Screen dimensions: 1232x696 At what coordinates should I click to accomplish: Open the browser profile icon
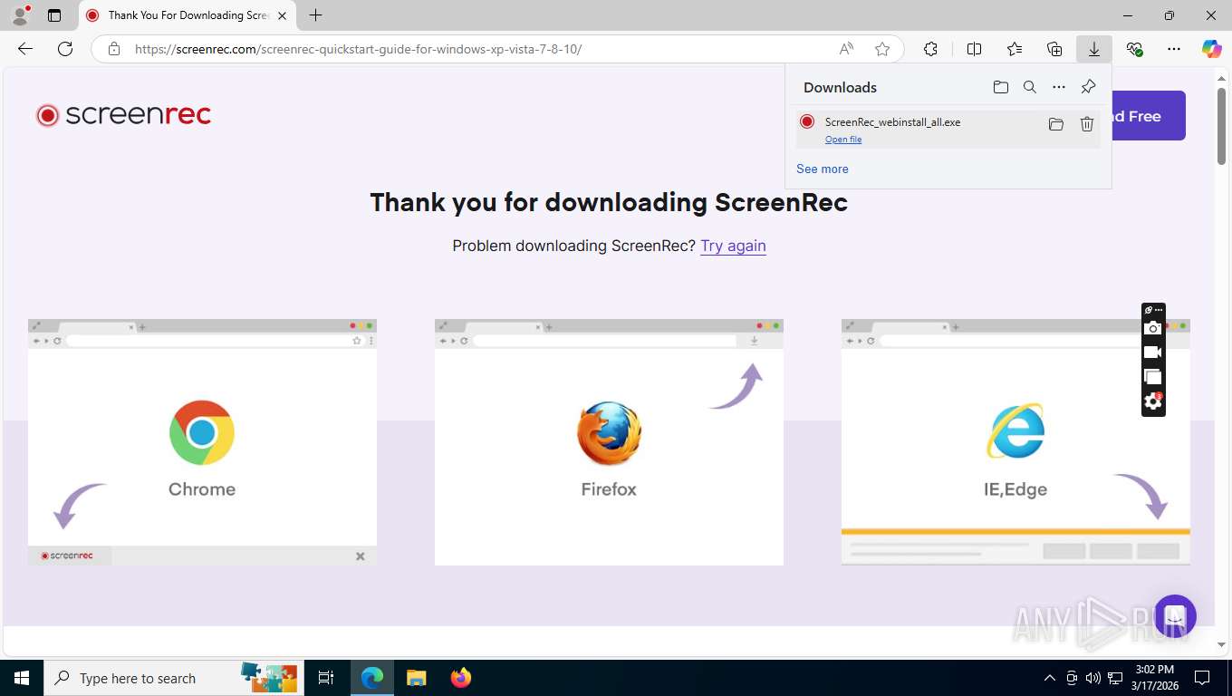pyautogui.click(x=20, y=14)
